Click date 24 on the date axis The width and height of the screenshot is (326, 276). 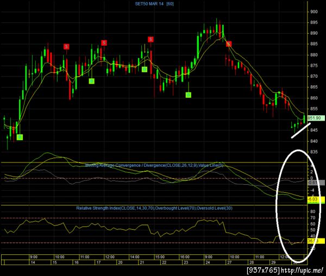(x=208, y=262)
